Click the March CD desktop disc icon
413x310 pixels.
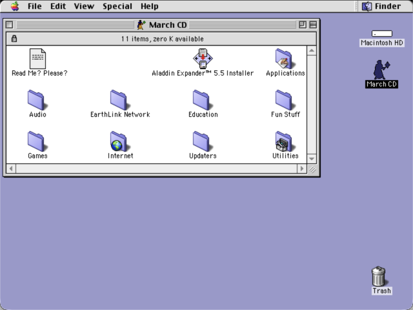click(381, 70)
